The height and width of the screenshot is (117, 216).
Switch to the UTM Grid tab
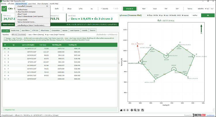click(35, 31)
